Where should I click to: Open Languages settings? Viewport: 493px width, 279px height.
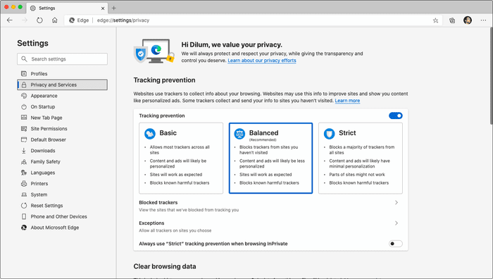coord(62,173)
